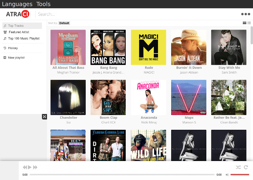The image size is (253, 180).
Task: Play Wild Life cover
Action: pos(149,145)
